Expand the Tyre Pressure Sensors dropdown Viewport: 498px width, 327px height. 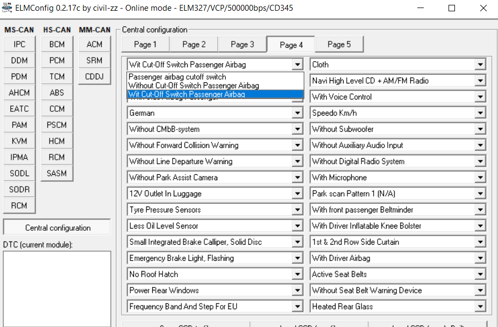pos(297,210)
